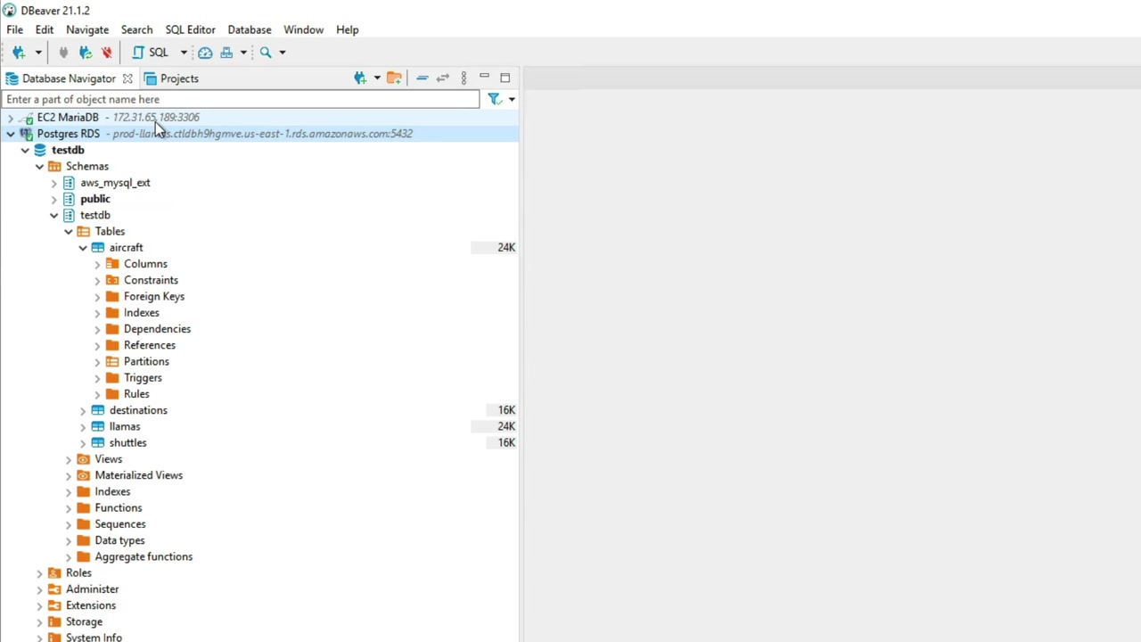Expand the public schema
This screenshot has width=1141, height=642.
[x=53, y=199]
